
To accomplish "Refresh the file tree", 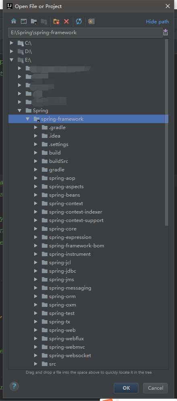I will [x=79, y=21].
